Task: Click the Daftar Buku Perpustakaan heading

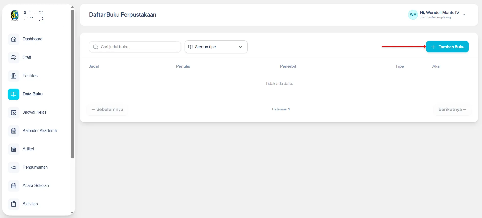Action: click(123, 15)
